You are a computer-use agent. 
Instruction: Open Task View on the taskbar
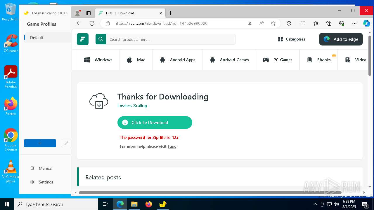[105, 204]
